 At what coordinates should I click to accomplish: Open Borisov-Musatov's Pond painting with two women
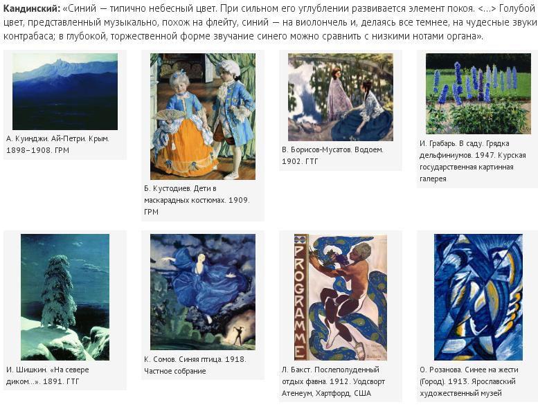click(x=341, y=97)
